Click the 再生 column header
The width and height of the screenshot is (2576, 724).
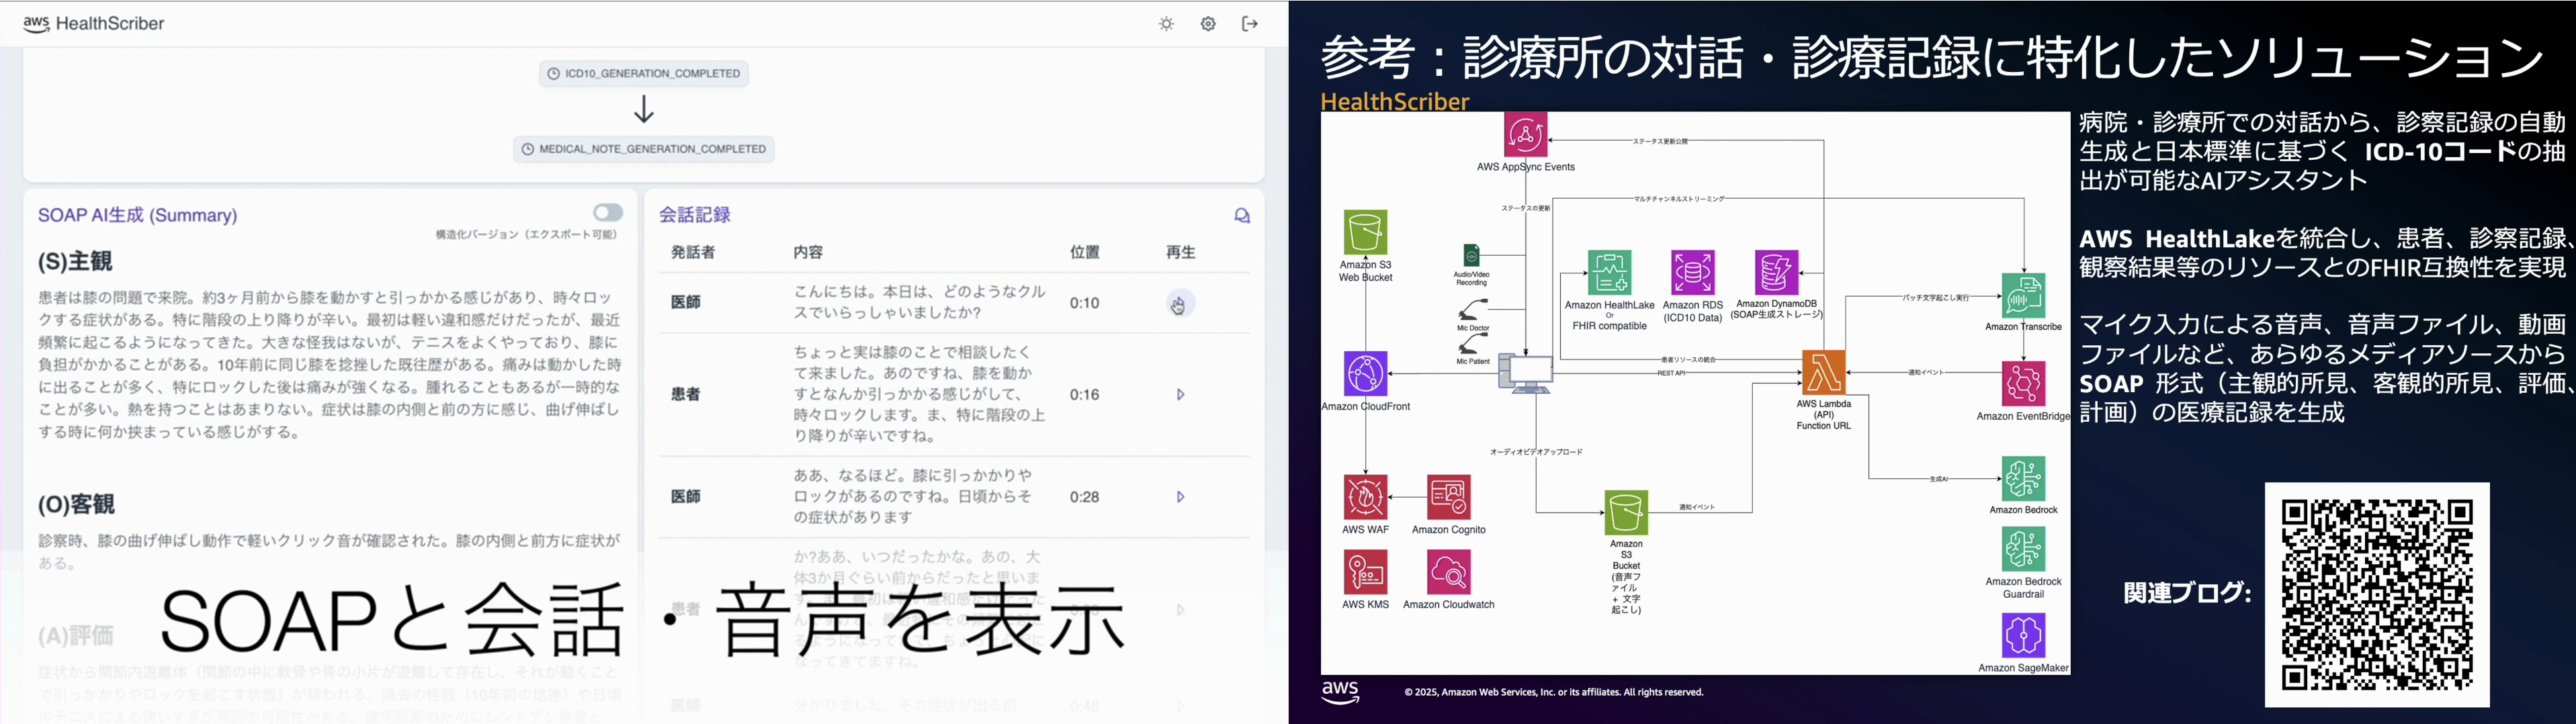click(x=1181, y=253)
